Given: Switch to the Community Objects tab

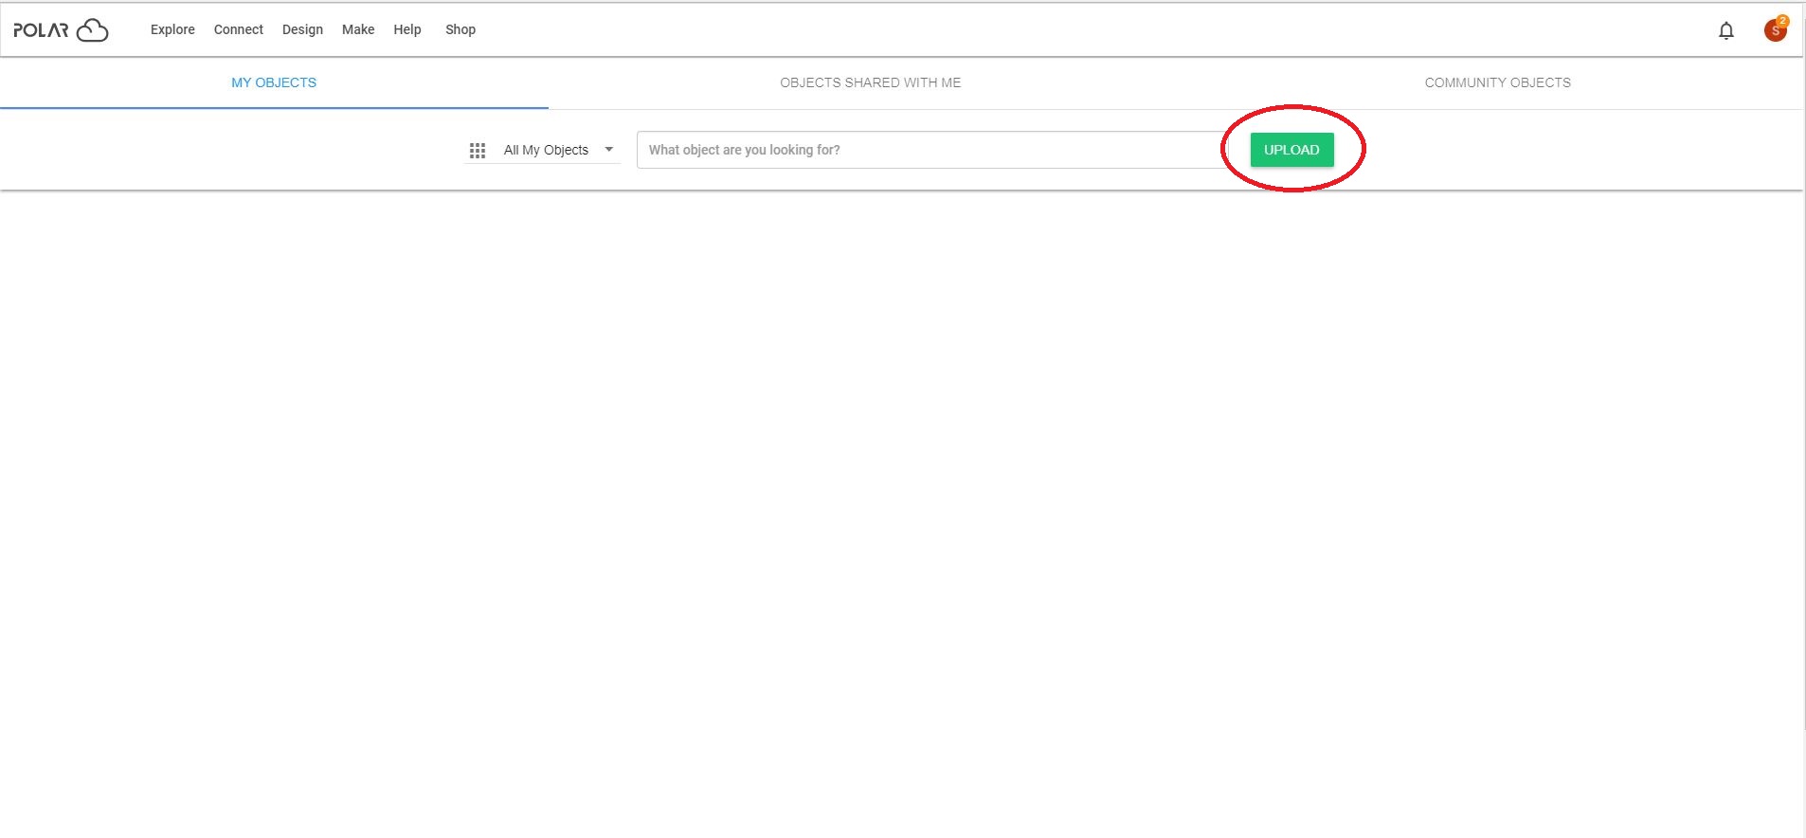Looking at the screenshot, I should [x=1497, y=82].
